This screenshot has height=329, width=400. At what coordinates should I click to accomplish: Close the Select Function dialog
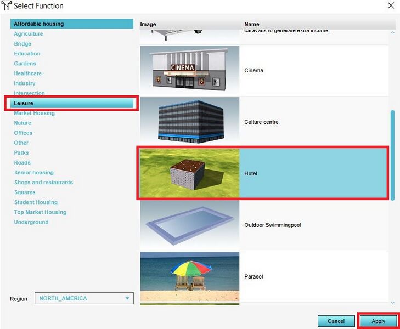(391, 6)
